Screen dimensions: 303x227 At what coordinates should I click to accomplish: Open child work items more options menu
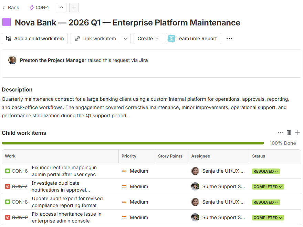(281, 133)
